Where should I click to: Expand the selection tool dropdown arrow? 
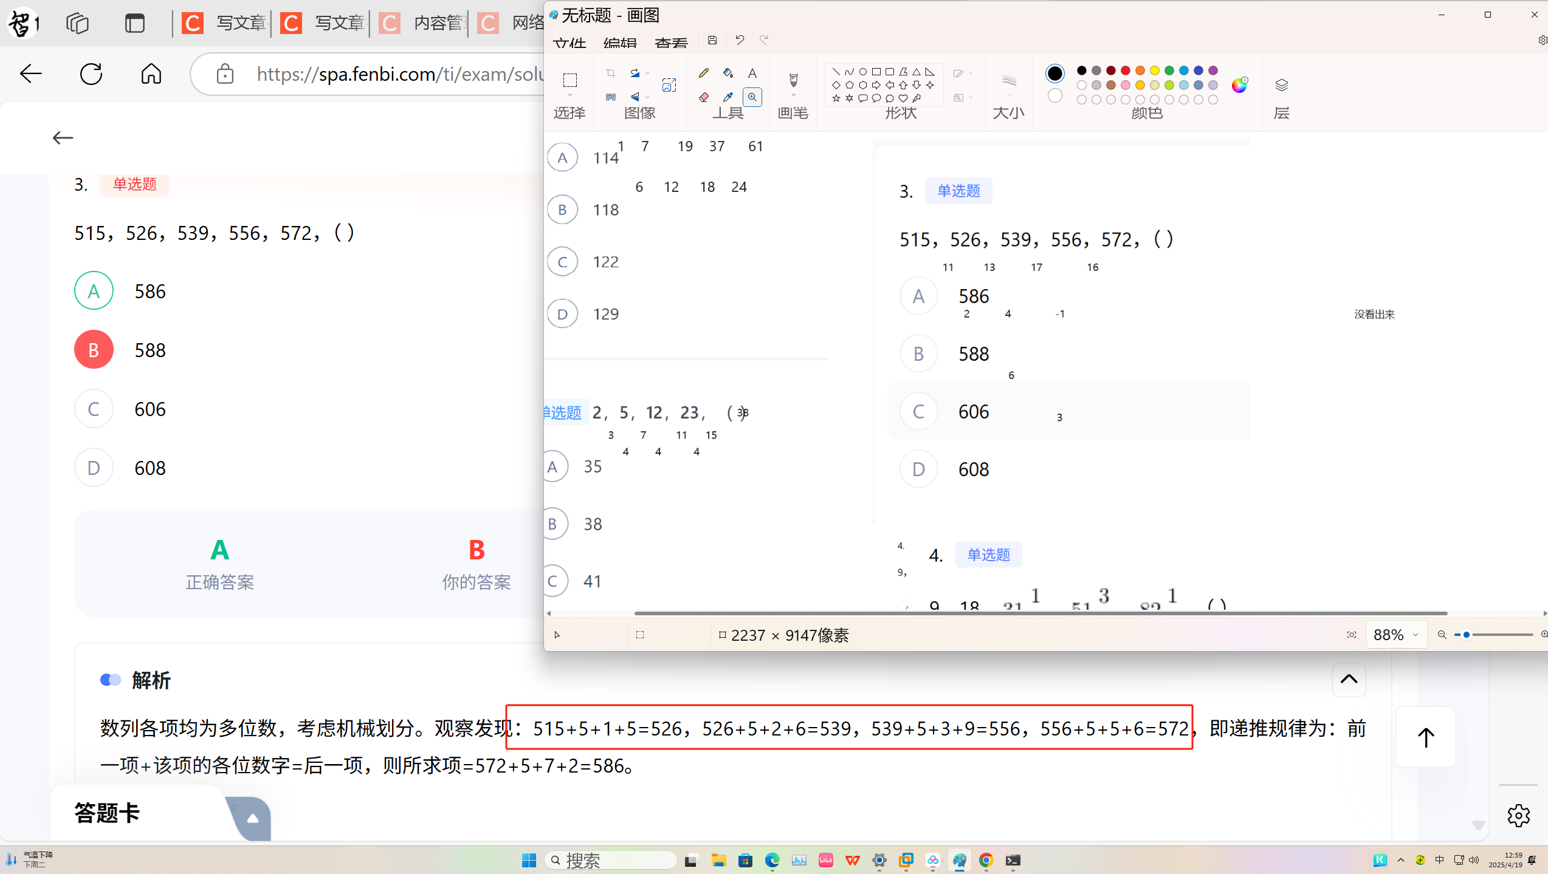coord(569,95)
